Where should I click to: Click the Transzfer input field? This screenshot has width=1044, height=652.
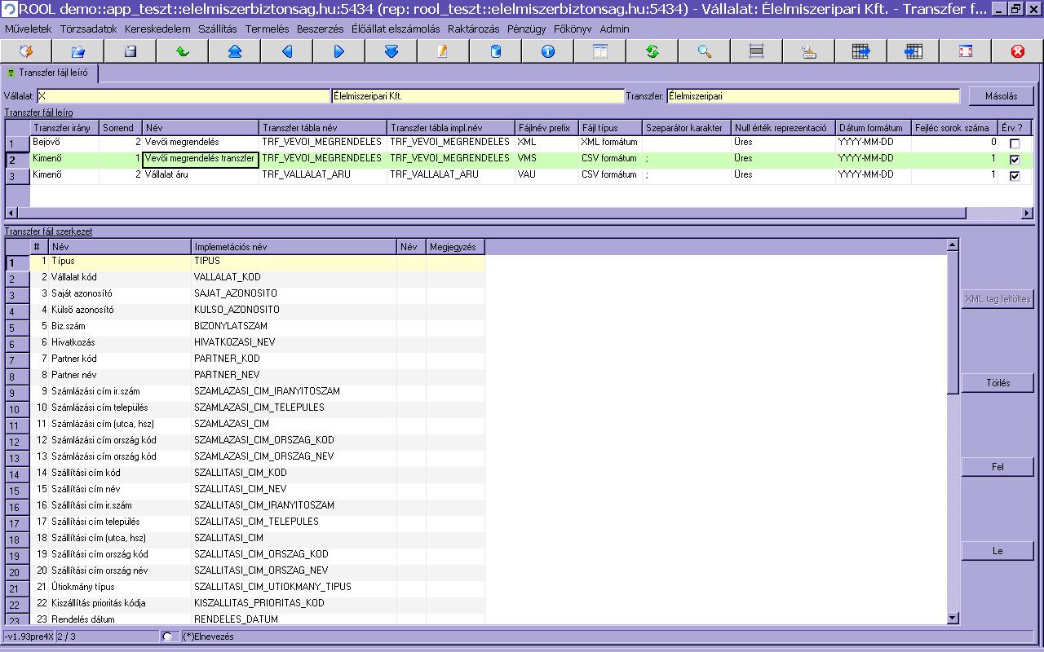[x=812, y=96]
